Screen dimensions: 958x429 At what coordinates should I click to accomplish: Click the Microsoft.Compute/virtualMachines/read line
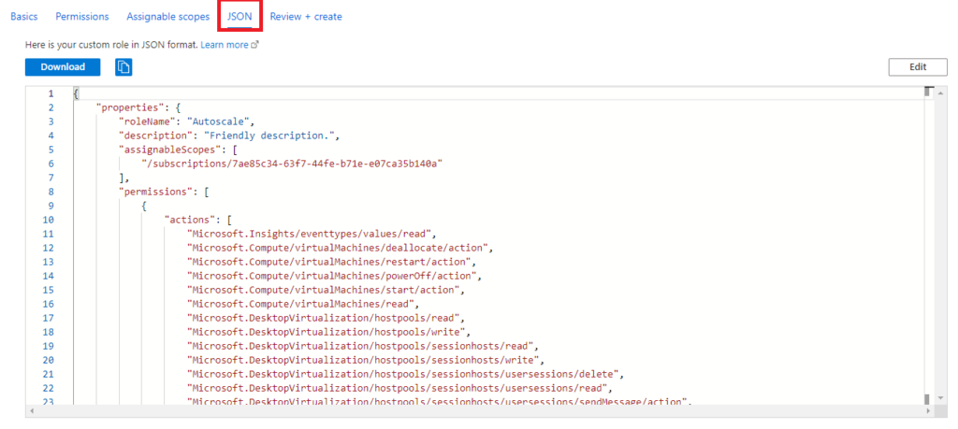click(303, 304)
